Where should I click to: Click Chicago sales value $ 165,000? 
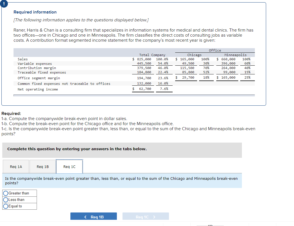(185, 59)
